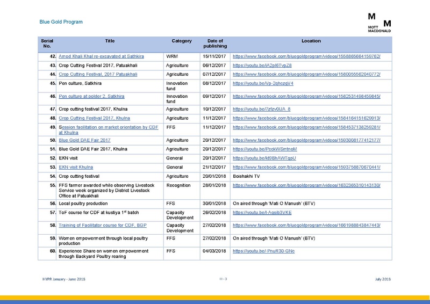This screenshot has width=430, height=304.
Task: Open the Facebook video URL in row 46
Action: coord(306,97)
